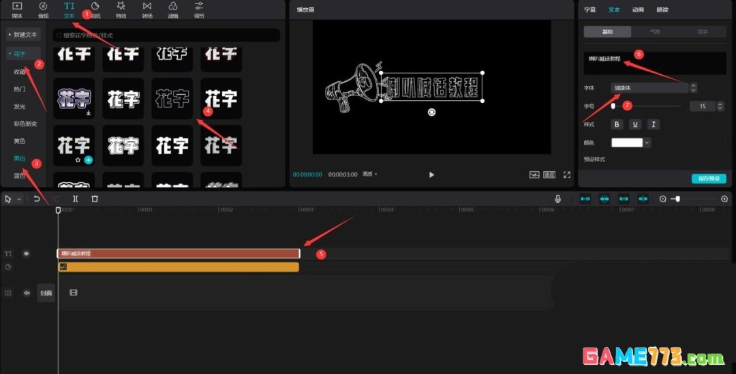The image size is (736, 374).
Task: Click the 保存预设 button
Action: point(709,178)
